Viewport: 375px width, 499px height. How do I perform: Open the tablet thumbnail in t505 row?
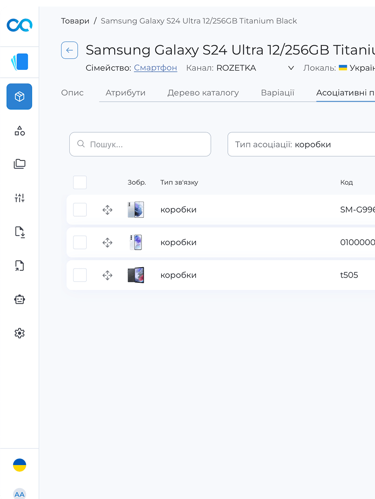pyautogui.click(x=136, y=275)
